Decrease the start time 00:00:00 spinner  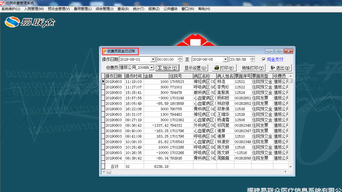click(x=180, y=61)
